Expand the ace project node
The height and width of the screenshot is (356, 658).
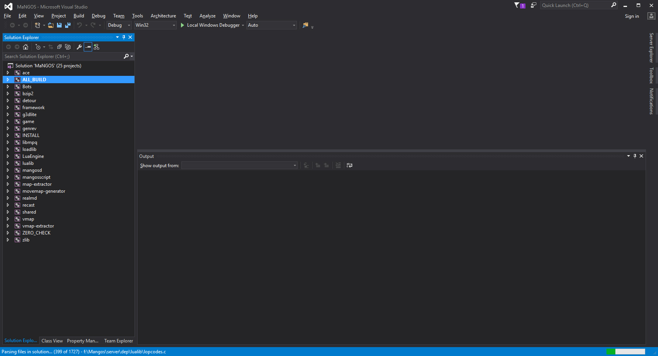pos(8,73)
